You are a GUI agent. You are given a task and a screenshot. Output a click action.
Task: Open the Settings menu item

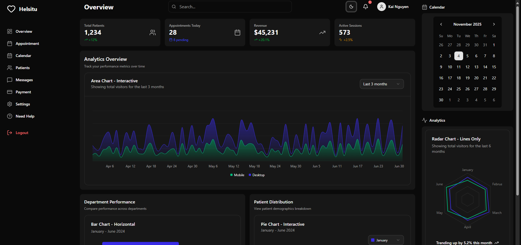coord(23,104)
